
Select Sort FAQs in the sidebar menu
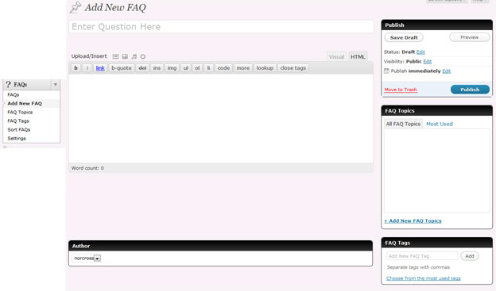[19, 130]
